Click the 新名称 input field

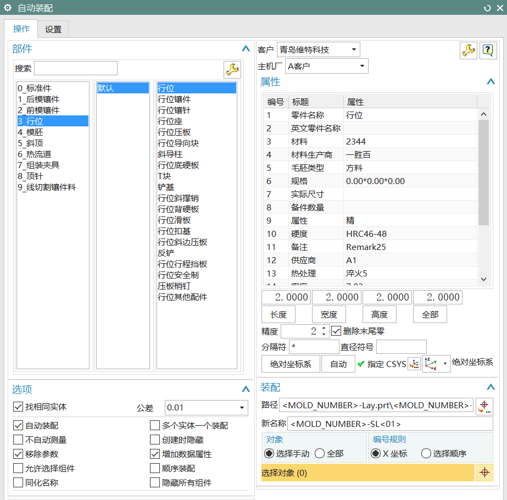click(x=390, y=424)
